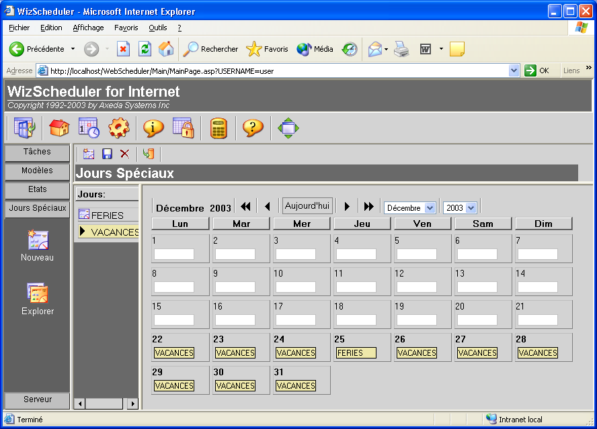Open the Affichage menu
The width and height of the screenshot is (597, 429).
[88, 28]
